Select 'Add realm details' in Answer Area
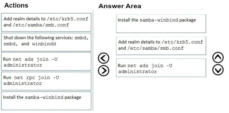The image size is (229, 113). [161, 46]
